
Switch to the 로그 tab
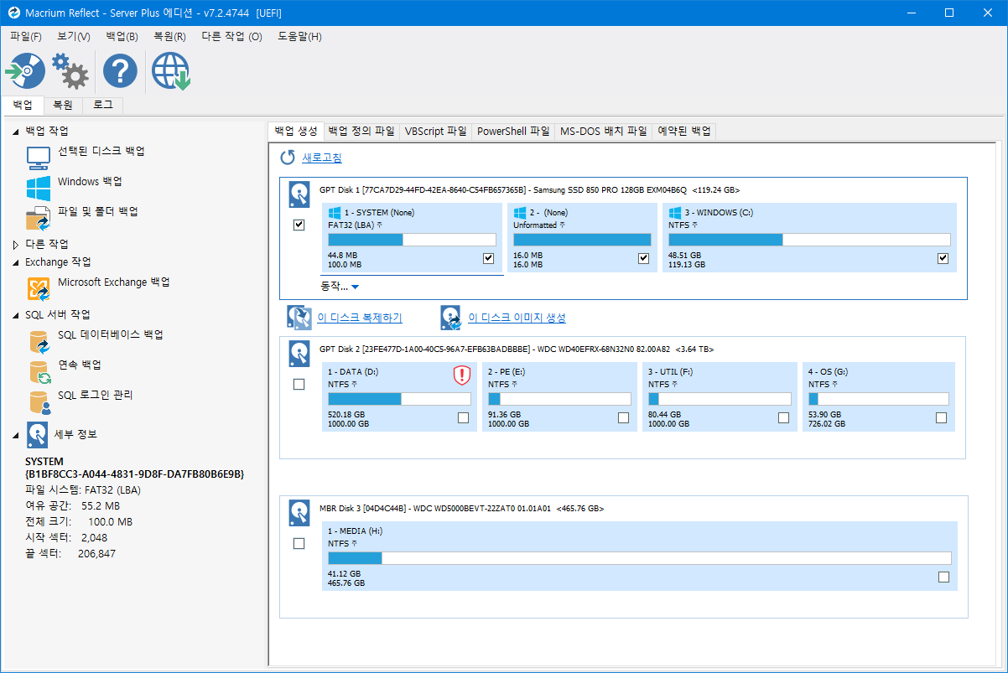pyautogui.click(x=103, y=106)
